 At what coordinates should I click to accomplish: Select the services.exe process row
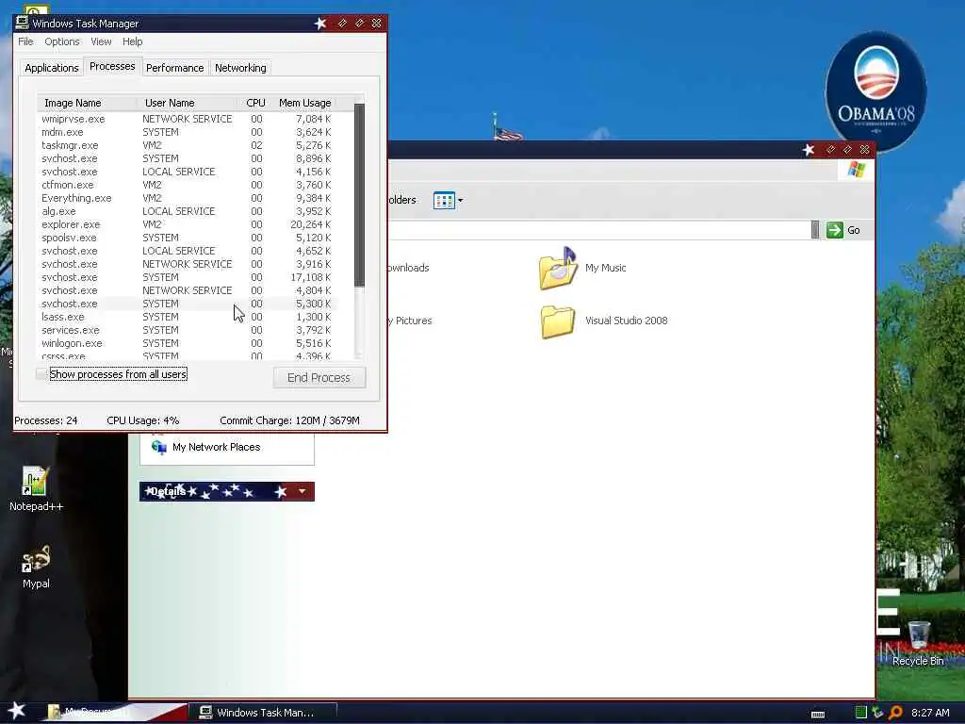point(187,330)
